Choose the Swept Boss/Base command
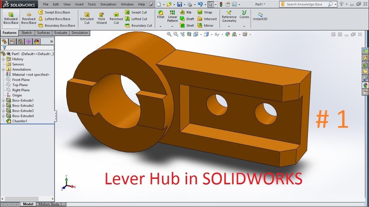This screenshot has width=369, height=207. [x=54, y=12]
